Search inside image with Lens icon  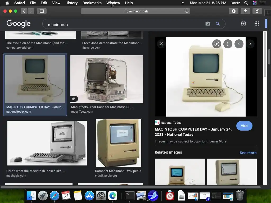216,44
